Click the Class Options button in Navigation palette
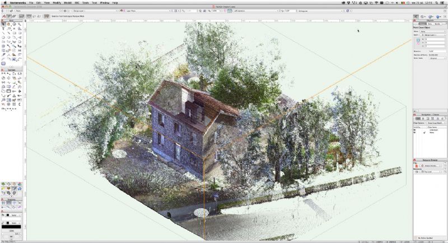The image size is (448, 243). click(419, 123)
